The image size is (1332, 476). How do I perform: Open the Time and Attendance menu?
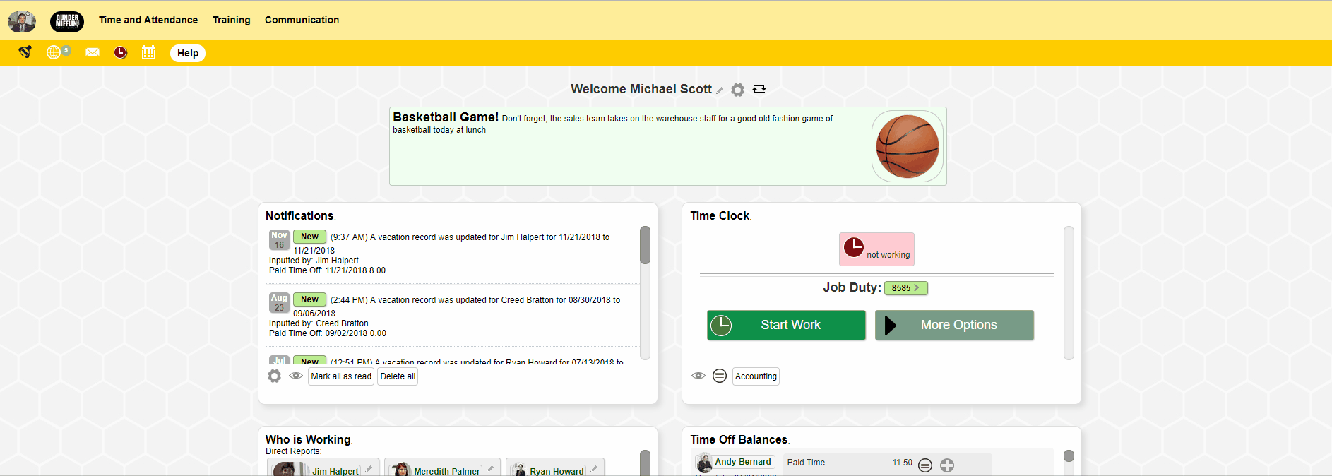[148, 20]
